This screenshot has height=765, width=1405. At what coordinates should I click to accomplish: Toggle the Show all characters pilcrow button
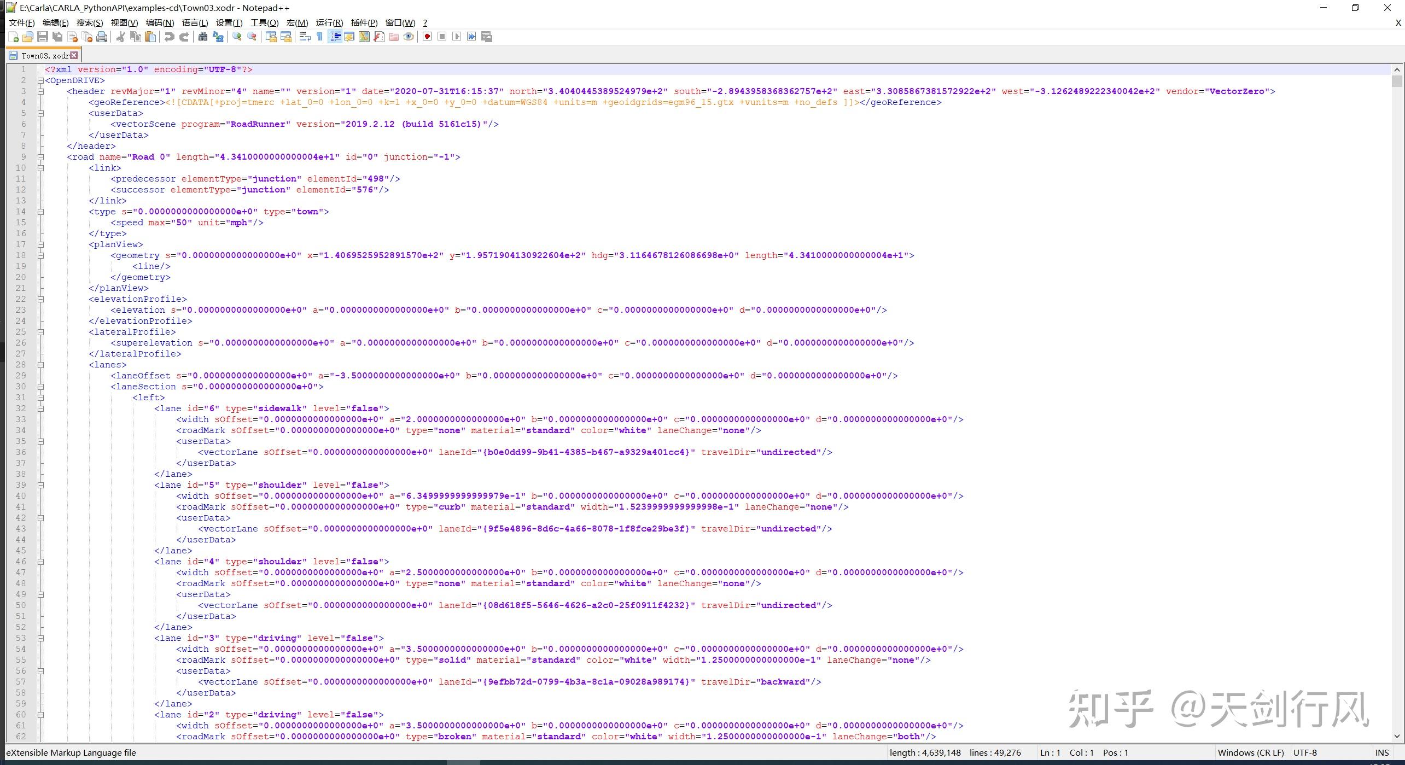click(x=320, y=37)
